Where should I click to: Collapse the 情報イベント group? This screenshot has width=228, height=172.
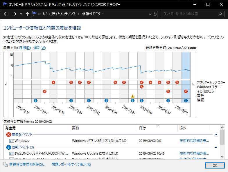tap(216, 147)
